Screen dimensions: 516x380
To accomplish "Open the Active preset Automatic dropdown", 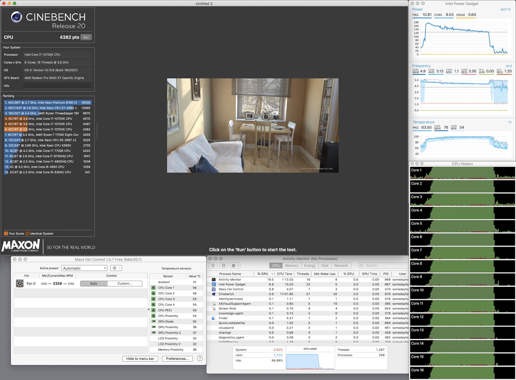I will click(x=84, y=268).
